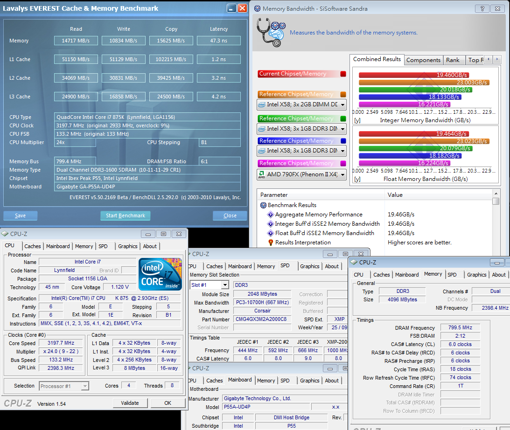Click the AMD logo in 790FX dropdown
The height and width of the screenshot is (430, 510).
pos(261,174)
